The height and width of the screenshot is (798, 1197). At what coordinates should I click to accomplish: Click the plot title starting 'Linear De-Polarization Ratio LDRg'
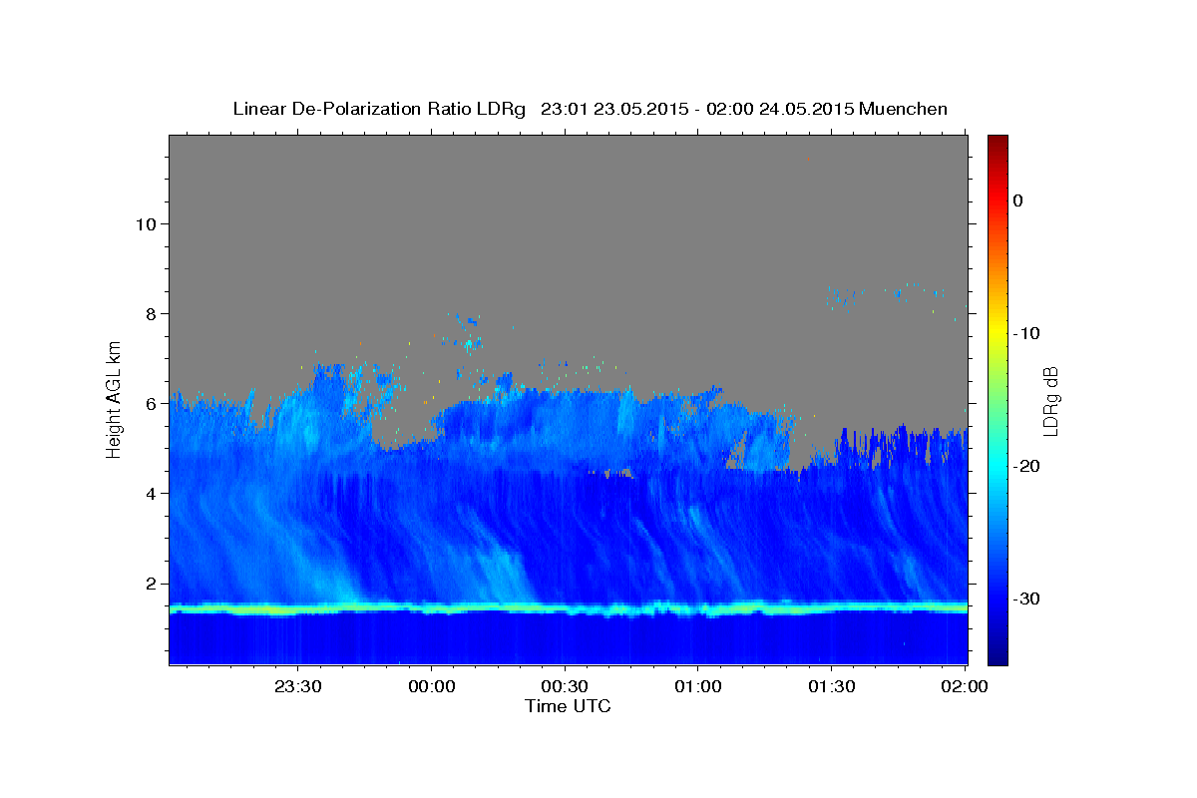point(590,109)
